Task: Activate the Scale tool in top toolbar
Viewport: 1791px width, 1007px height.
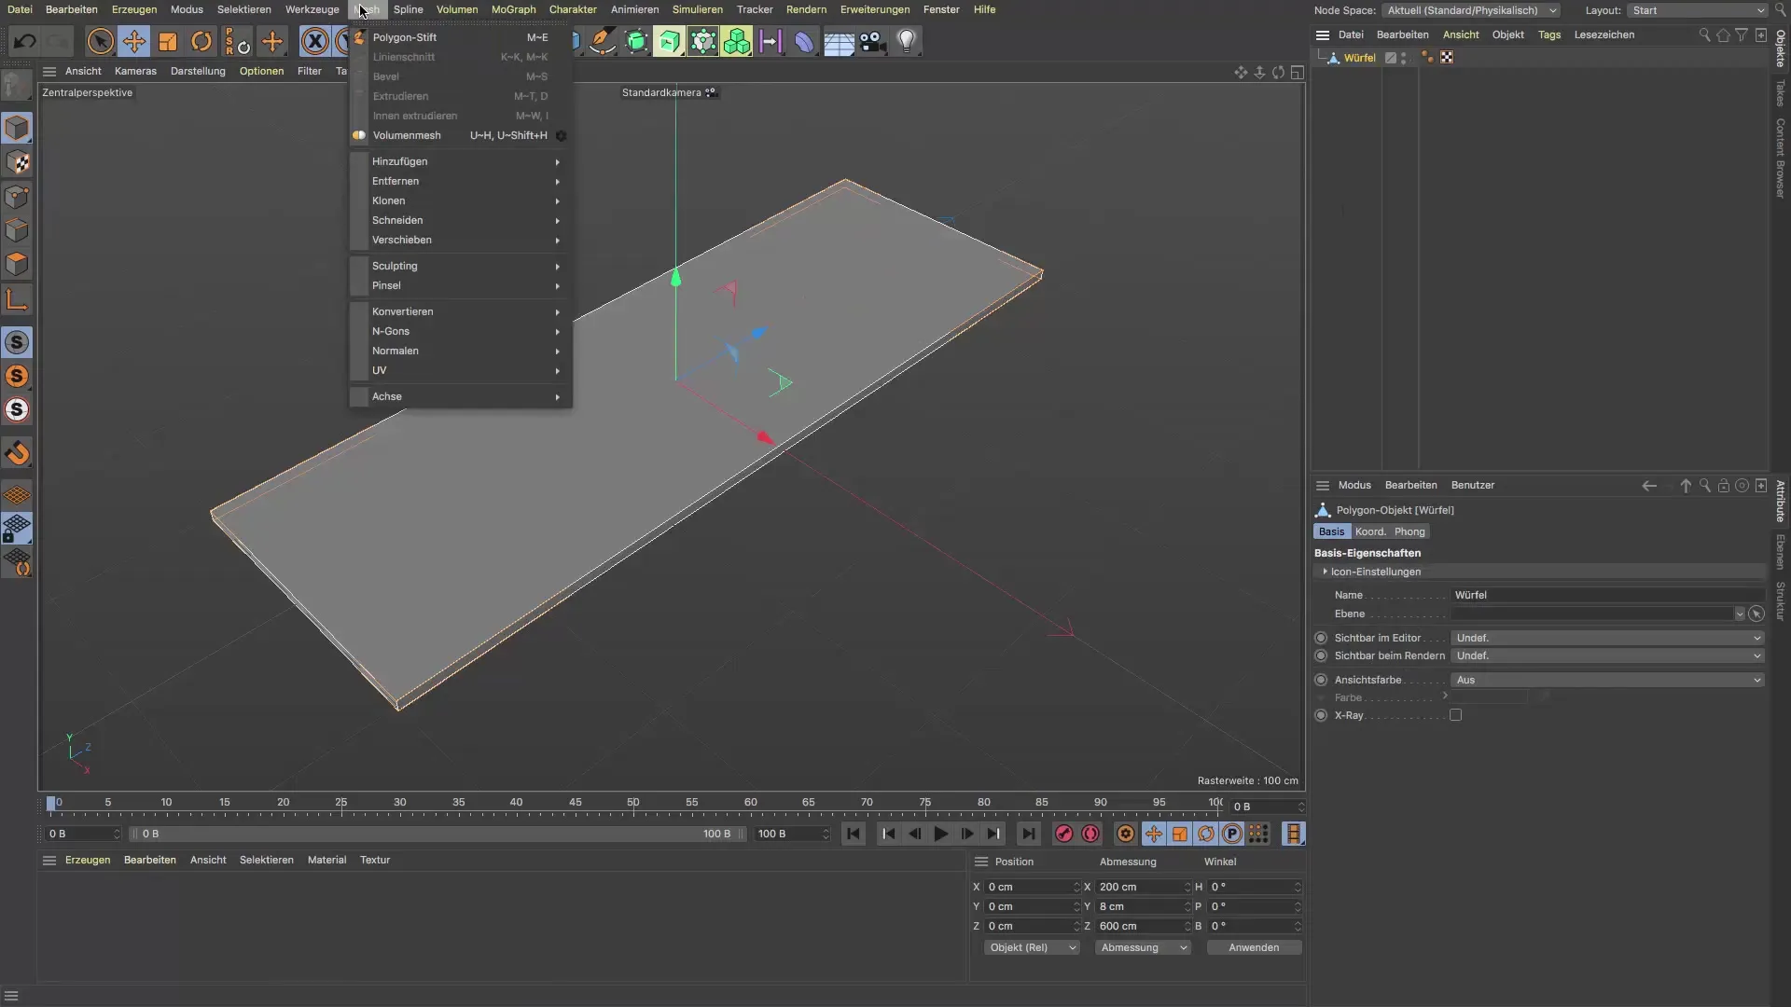Action: click(168, 41)
